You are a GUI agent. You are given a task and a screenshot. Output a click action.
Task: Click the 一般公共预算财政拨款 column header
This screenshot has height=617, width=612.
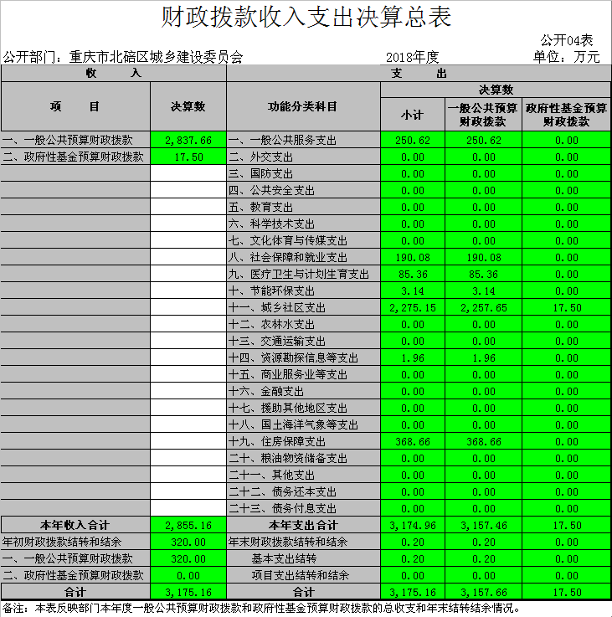coord(483,115)
